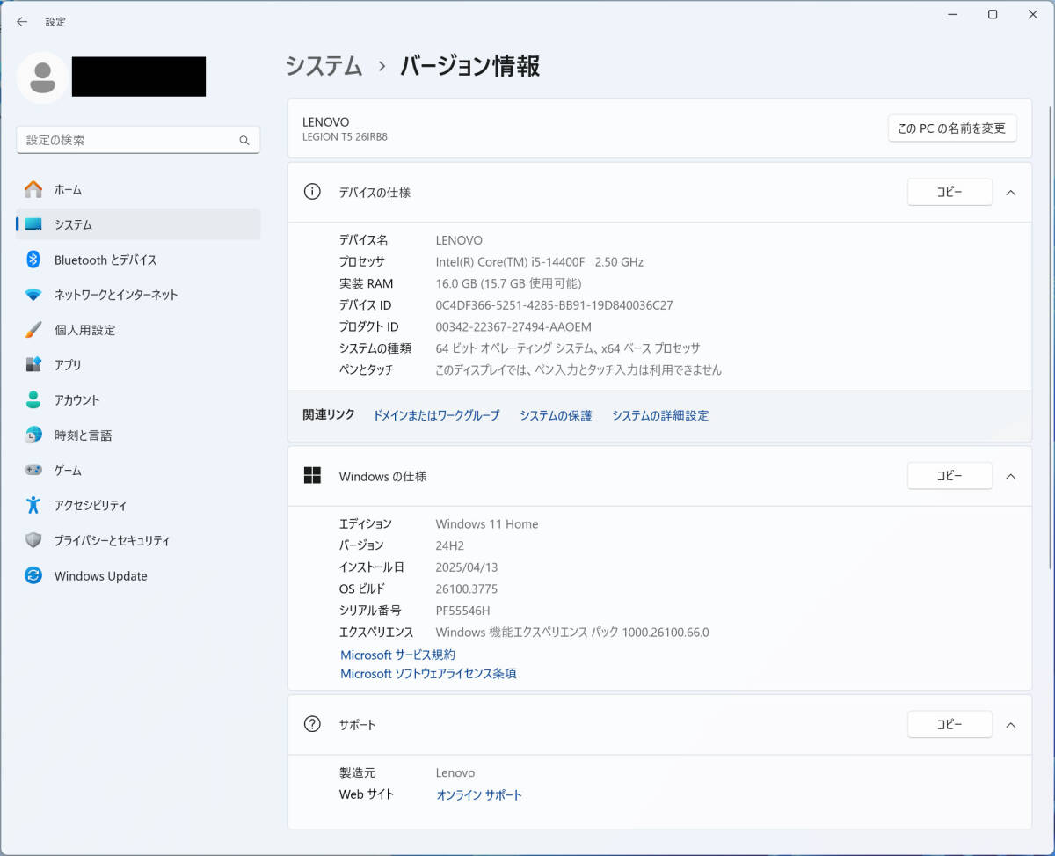Click the edition value Windows 11 Home

point(487,523)
